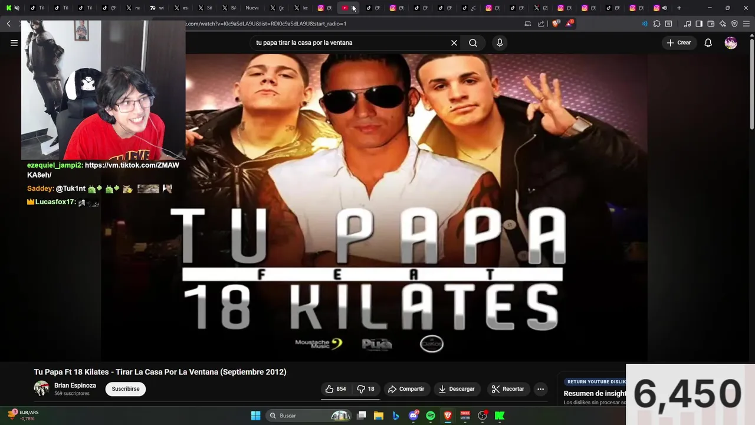Screen dimensions: 755x425
Task: Subscribe to Brian Espinoza with Suscribirse
Action: pyautogui.click(x=126, y=389)
